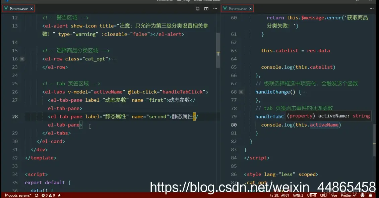Click the 警告区域 comment on line 12

click(x=65, y=18)
